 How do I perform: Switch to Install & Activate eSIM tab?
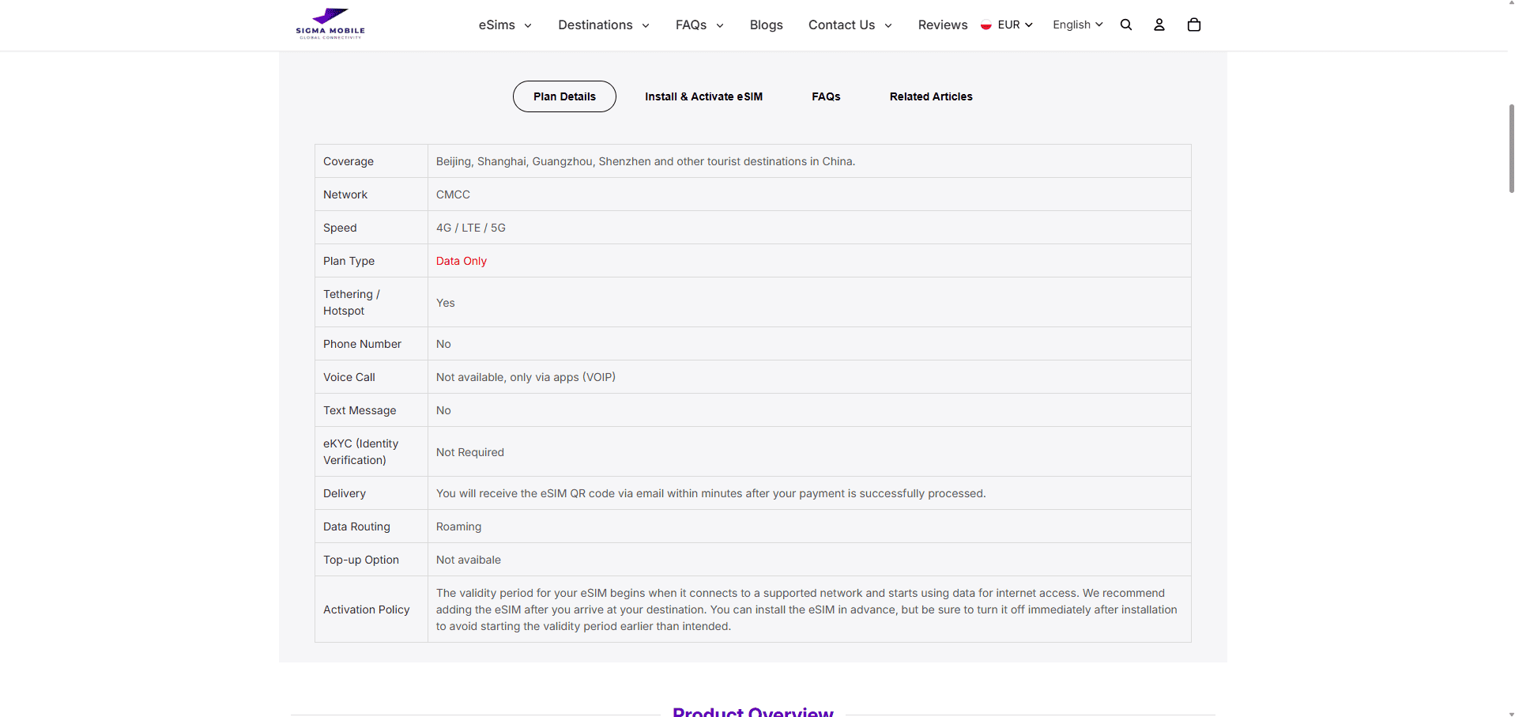coord(703,96)
